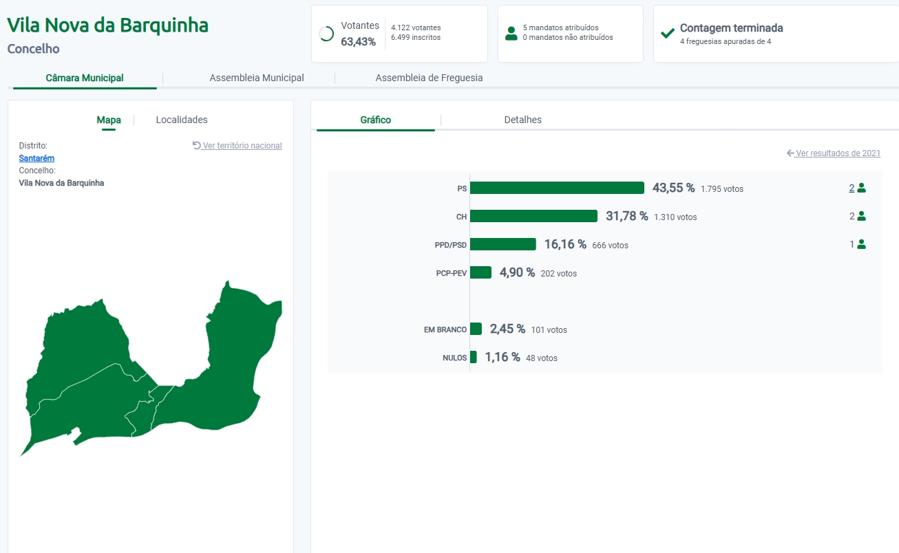Screen dimensions: 899x553
Task: Click the undo arrow beside Ver território nacional
Action: coord(196,145)
